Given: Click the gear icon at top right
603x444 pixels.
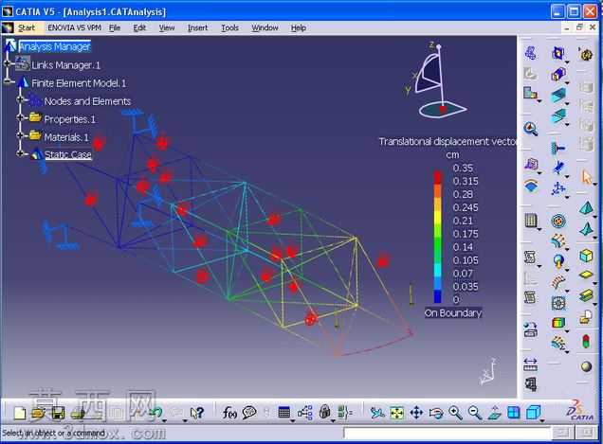Looking at the screenshot, I should click(x=586, y=54).
